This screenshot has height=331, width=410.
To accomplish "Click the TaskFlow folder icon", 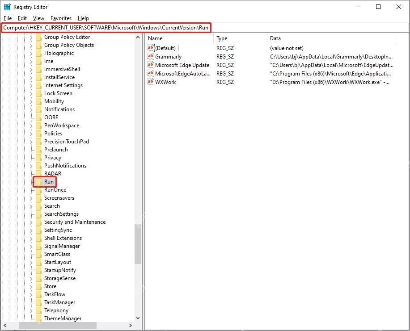I will (39, 294).
